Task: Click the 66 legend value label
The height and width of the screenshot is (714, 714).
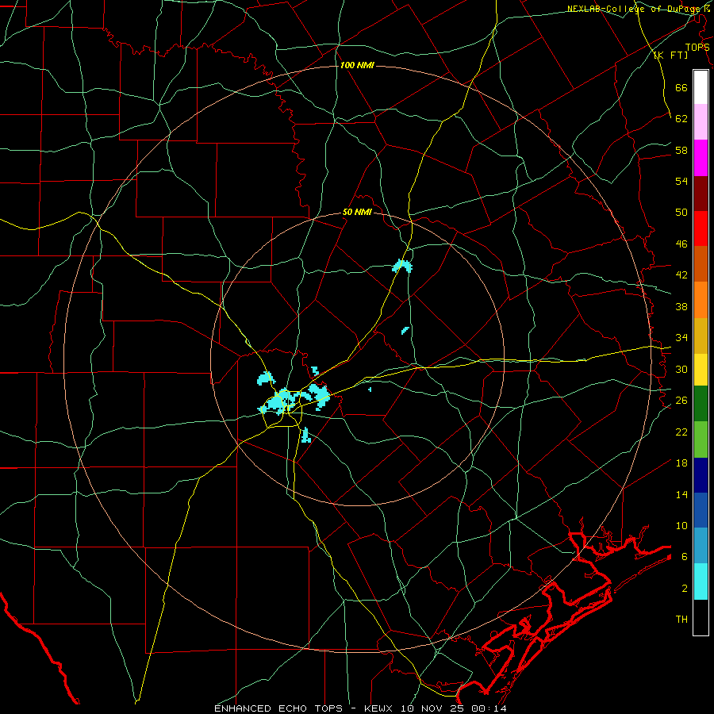Action: click(x=681, y=87)
